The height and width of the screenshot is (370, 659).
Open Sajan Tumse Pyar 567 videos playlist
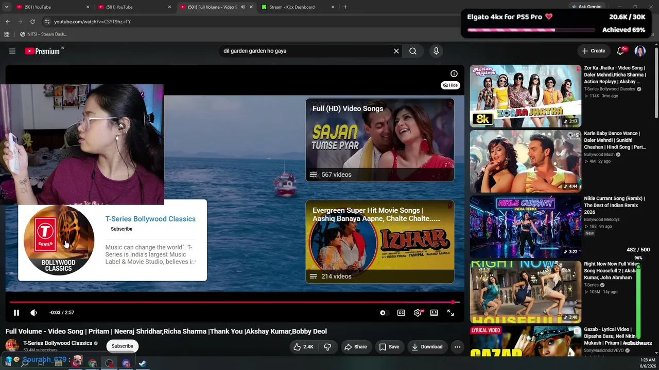click(380, 140)
